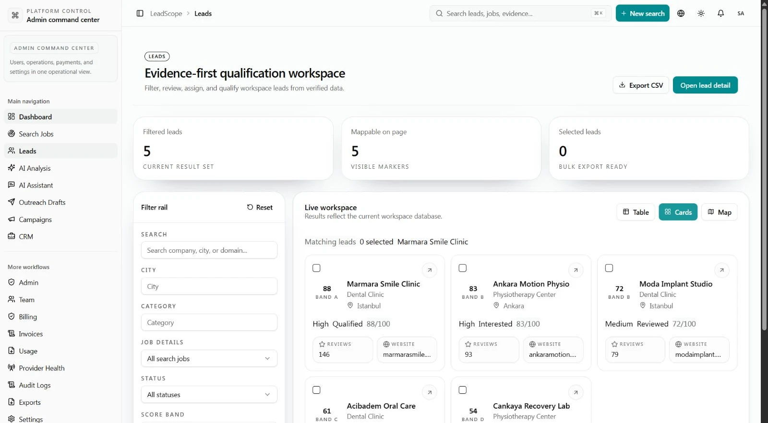Screen dimensions: 768x423
Task: Select the Moda Implant Studio checkbox
Action: (x=609, y=268)
